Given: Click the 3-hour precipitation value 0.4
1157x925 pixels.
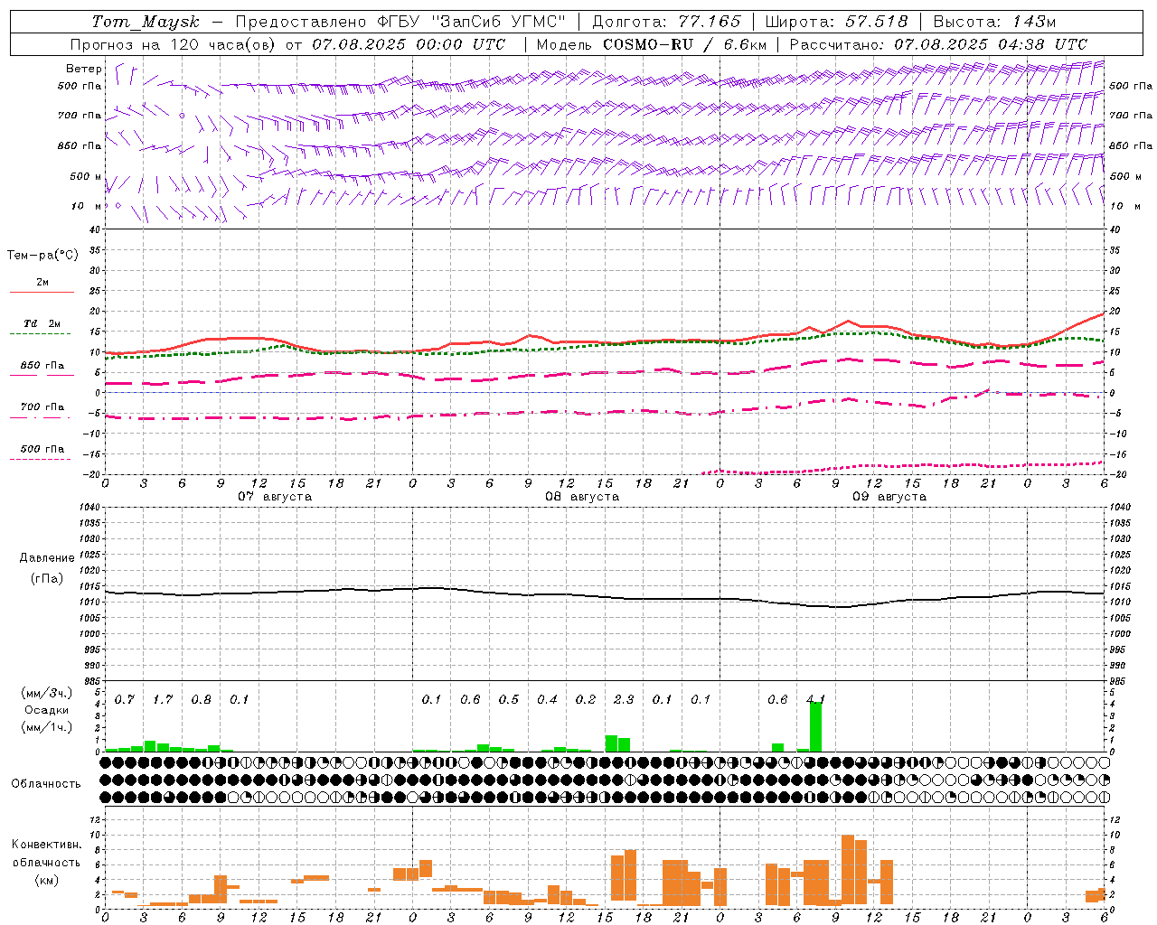Looking at the screenshot, I should coord(547,700).
